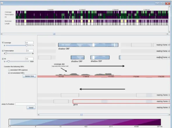Click the Update View button
Image resolution: width=172 pixels, height=128 pixels.
coord(29,76)
